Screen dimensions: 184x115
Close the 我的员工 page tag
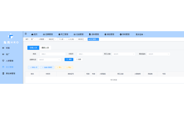click(x=56, y=39)
